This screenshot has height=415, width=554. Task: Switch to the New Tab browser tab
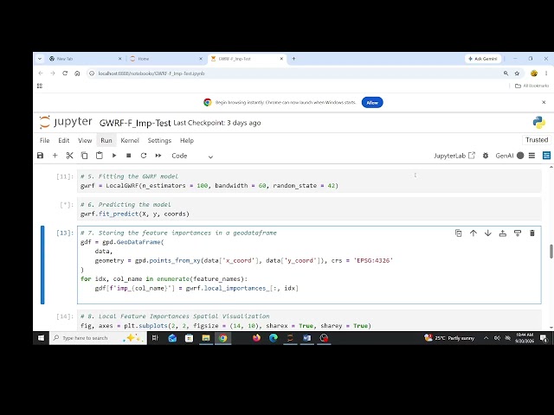(x=84, y=59)
